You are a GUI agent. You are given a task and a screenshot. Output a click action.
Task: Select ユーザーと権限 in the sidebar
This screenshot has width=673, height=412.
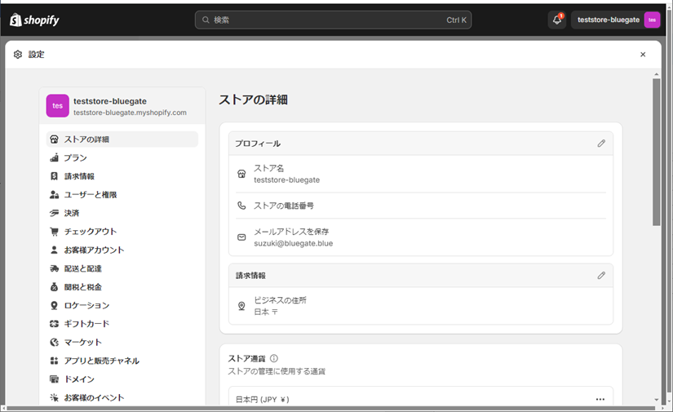coord(90,195)
